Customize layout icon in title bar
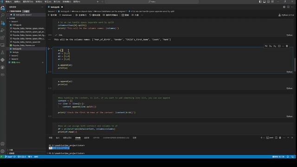297x167 pixels. (272, 2)
